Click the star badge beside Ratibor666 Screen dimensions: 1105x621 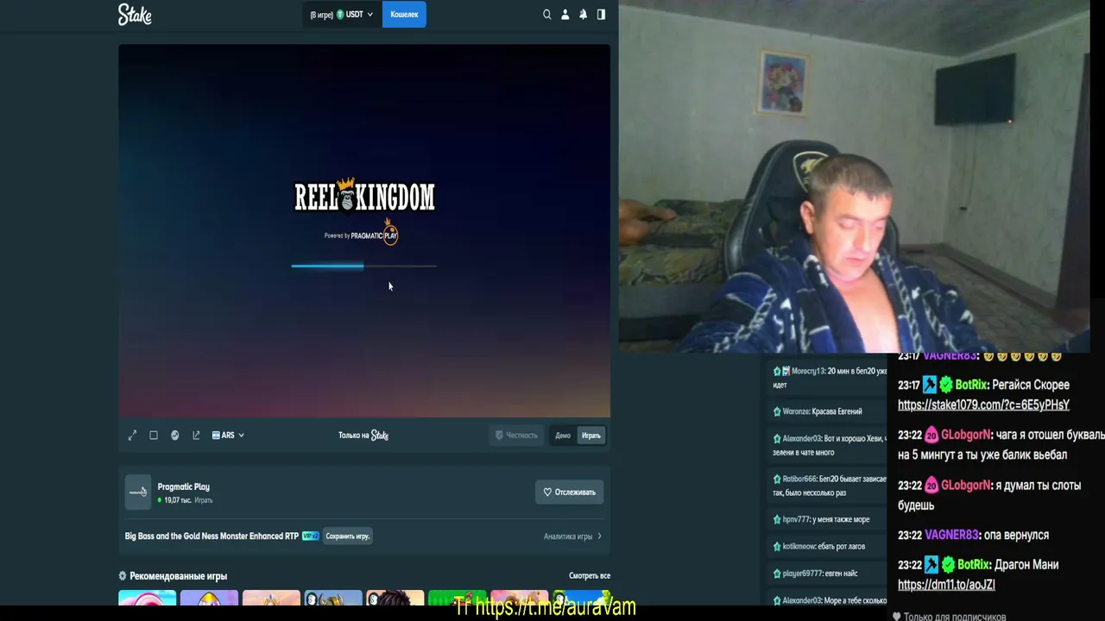coord(777,479)
